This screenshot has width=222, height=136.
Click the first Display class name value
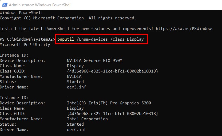[x=75, y=66]
